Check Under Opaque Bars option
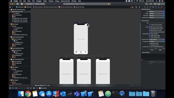 pyautogui.click(x=150, y=37)
